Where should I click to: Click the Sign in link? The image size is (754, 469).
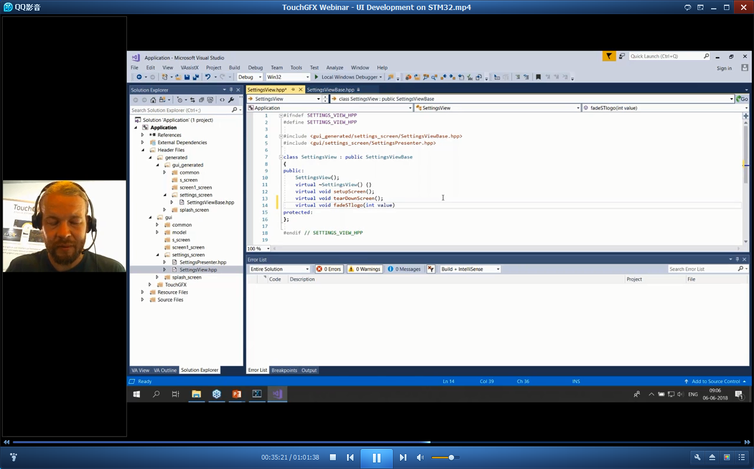[x=724, y=68]
